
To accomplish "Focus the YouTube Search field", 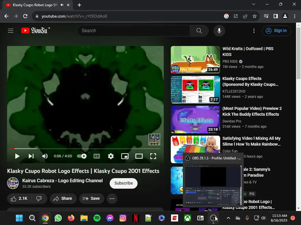I will tap(134, 30).
